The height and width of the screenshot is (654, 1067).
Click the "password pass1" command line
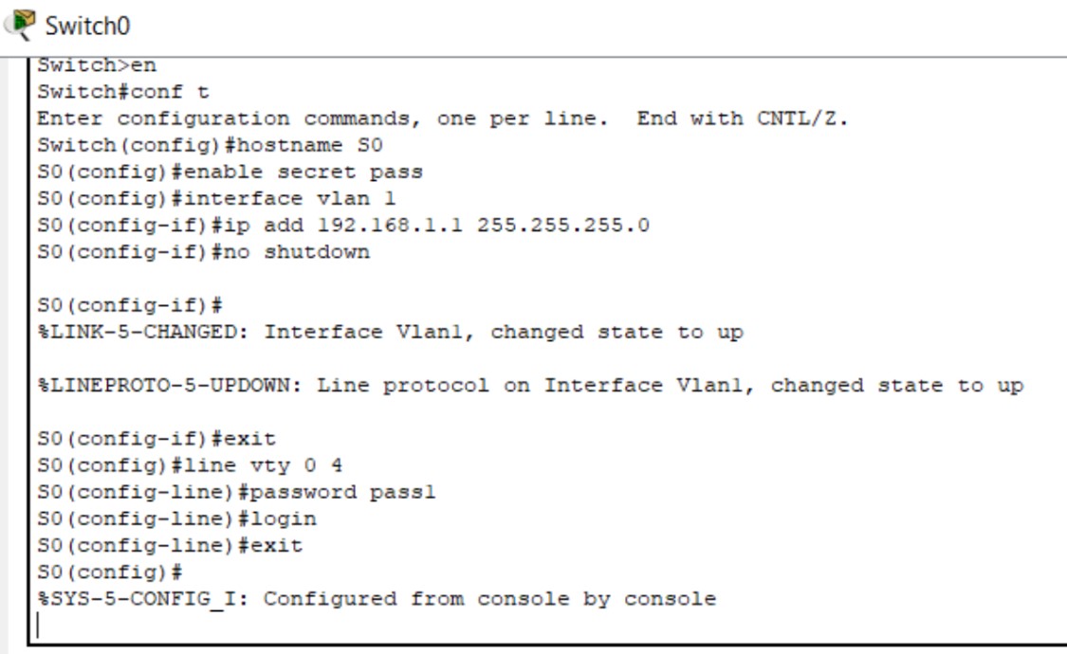236,492
